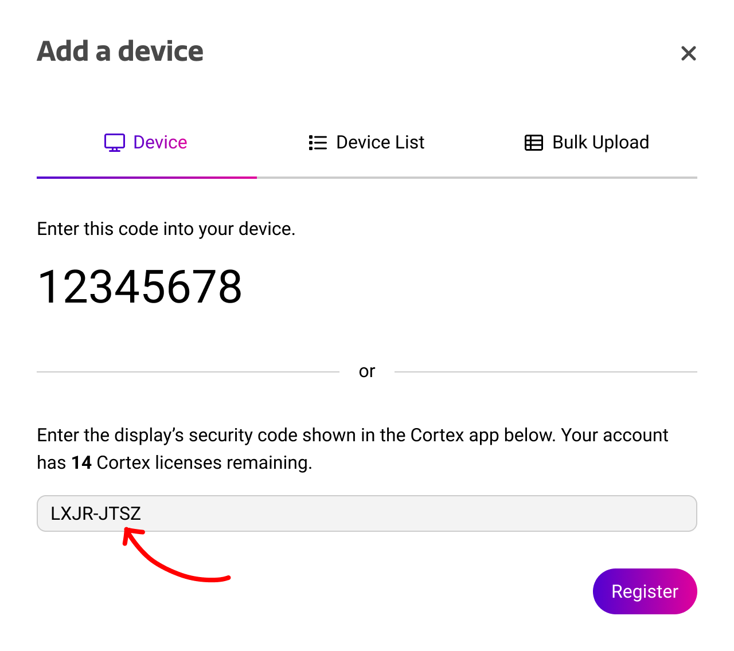Click the monitor icon on the Device tab
The width and height of the screenshot is (734, 651).
[x=115, y=143]
